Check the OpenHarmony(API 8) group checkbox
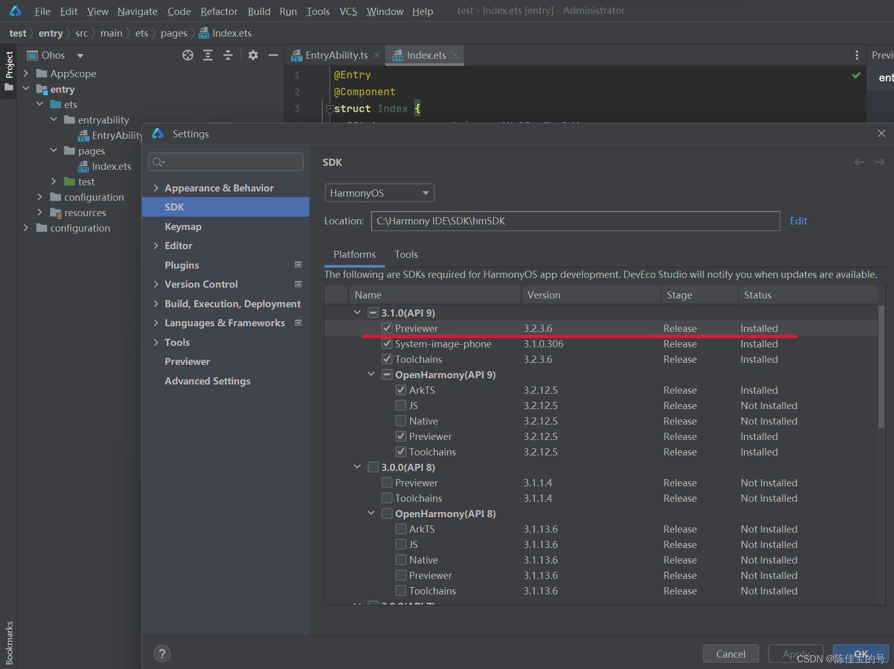The image size is (894, 669). [x=387, y=513]
